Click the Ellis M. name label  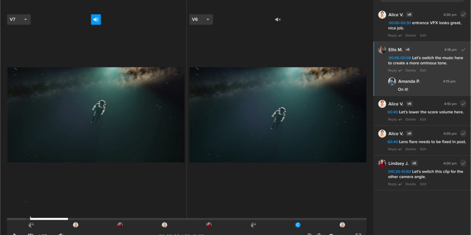click(396, 50)
